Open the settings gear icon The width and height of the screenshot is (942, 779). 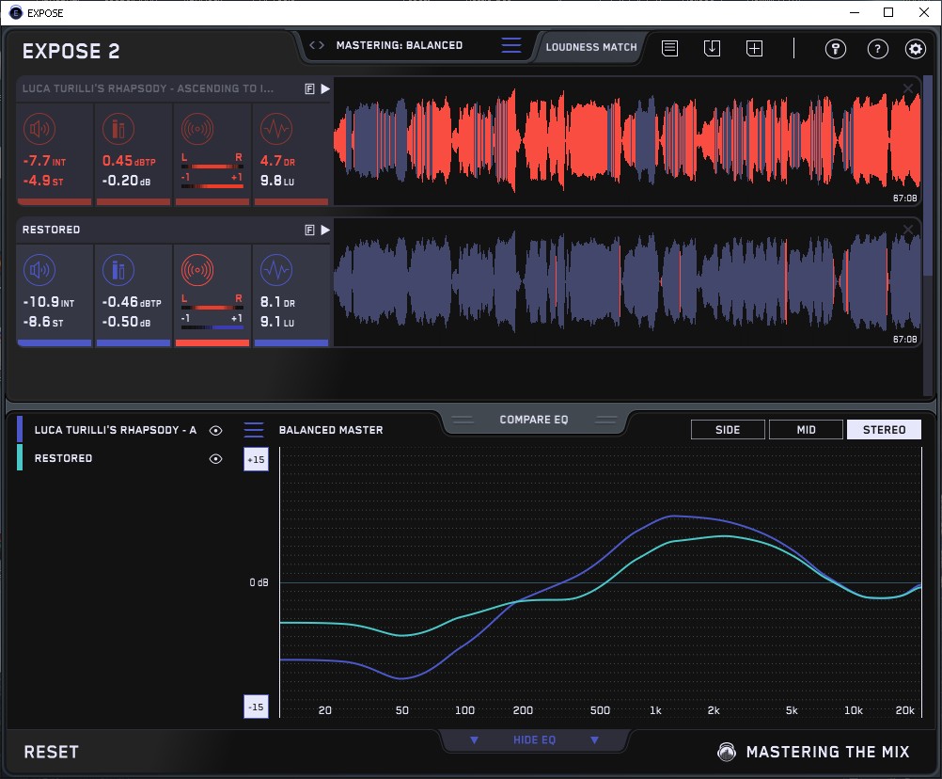916,48
